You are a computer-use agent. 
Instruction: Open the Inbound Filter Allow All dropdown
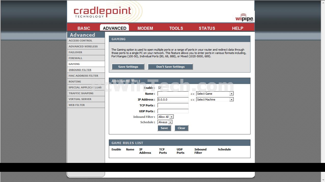coord(166,117)
